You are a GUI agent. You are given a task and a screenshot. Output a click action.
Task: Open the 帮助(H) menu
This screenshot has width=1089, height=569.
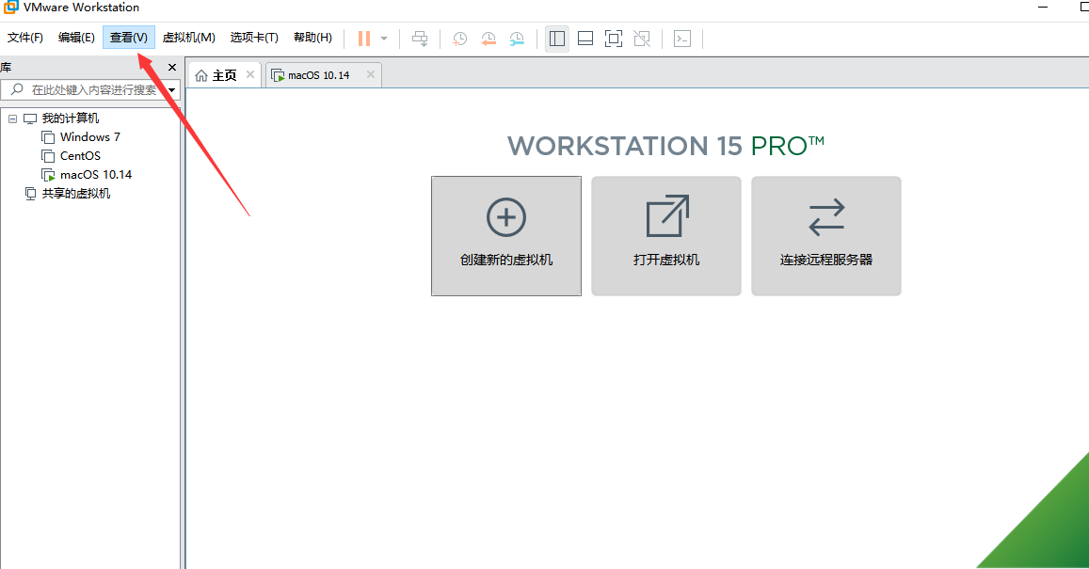click(312, 38)
